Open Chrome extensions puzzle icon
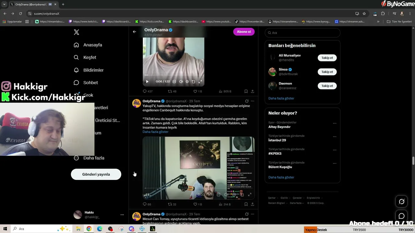Screen dimensions: 415x233 (383, 14)
